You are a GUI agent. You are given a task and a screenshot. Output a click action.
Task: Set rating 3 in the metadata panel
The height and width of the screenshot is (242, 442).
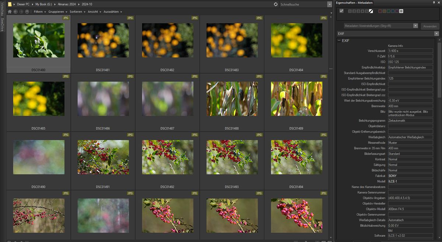(358, 11)
